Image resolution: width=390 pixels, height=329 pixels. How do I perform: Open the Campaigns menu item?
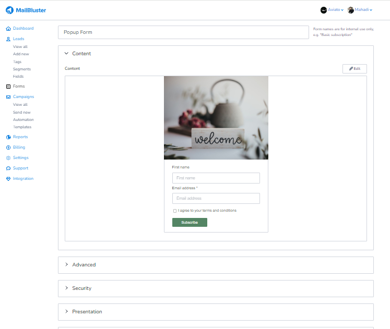pyautogui.click(x=23, y=96)
